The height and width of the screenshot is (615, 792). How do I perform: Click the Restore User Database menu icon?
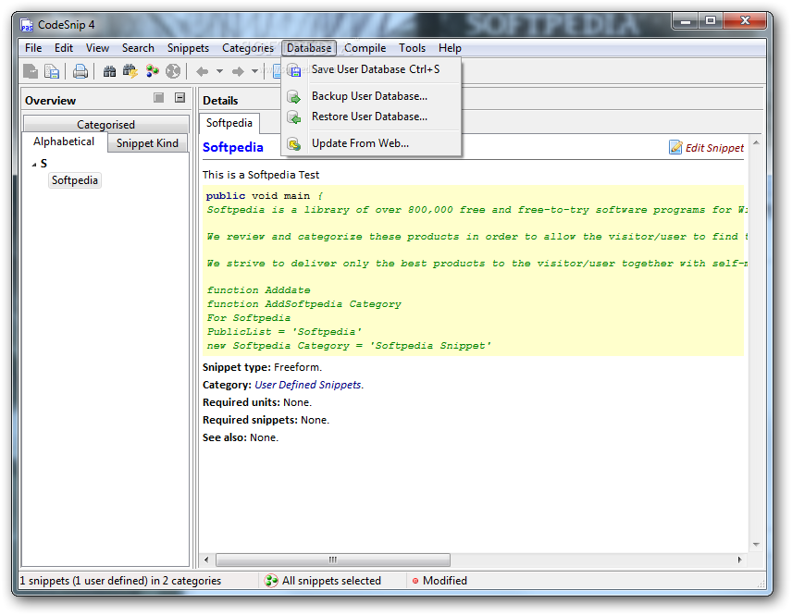click(x=294, y=117)
